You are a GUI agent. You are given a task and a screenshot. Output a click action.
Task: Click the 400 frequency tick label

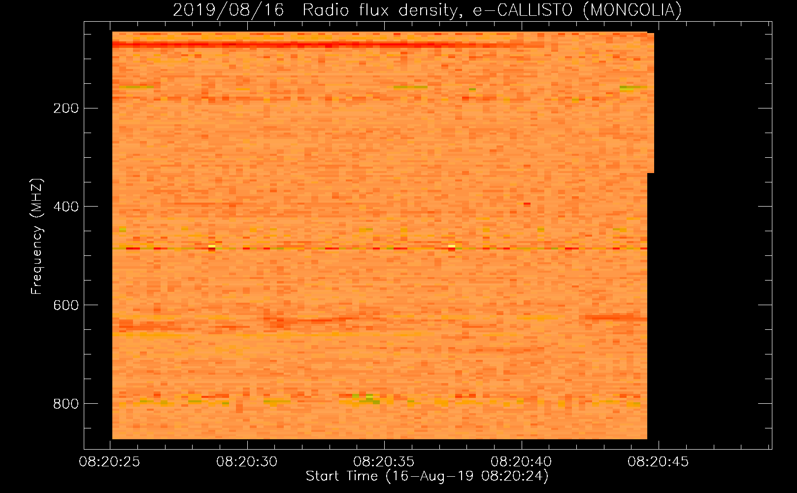click(x=66, y=207)
